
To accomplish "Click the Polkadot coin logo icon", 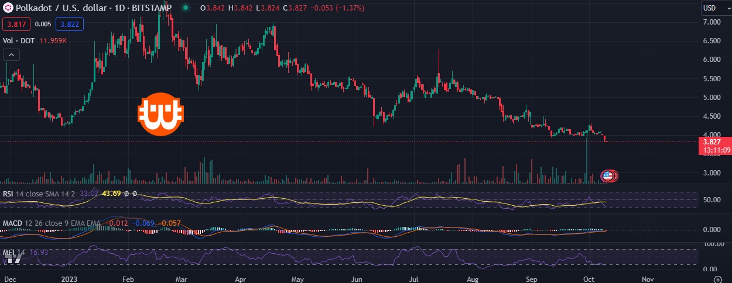I will pos(8,8).
